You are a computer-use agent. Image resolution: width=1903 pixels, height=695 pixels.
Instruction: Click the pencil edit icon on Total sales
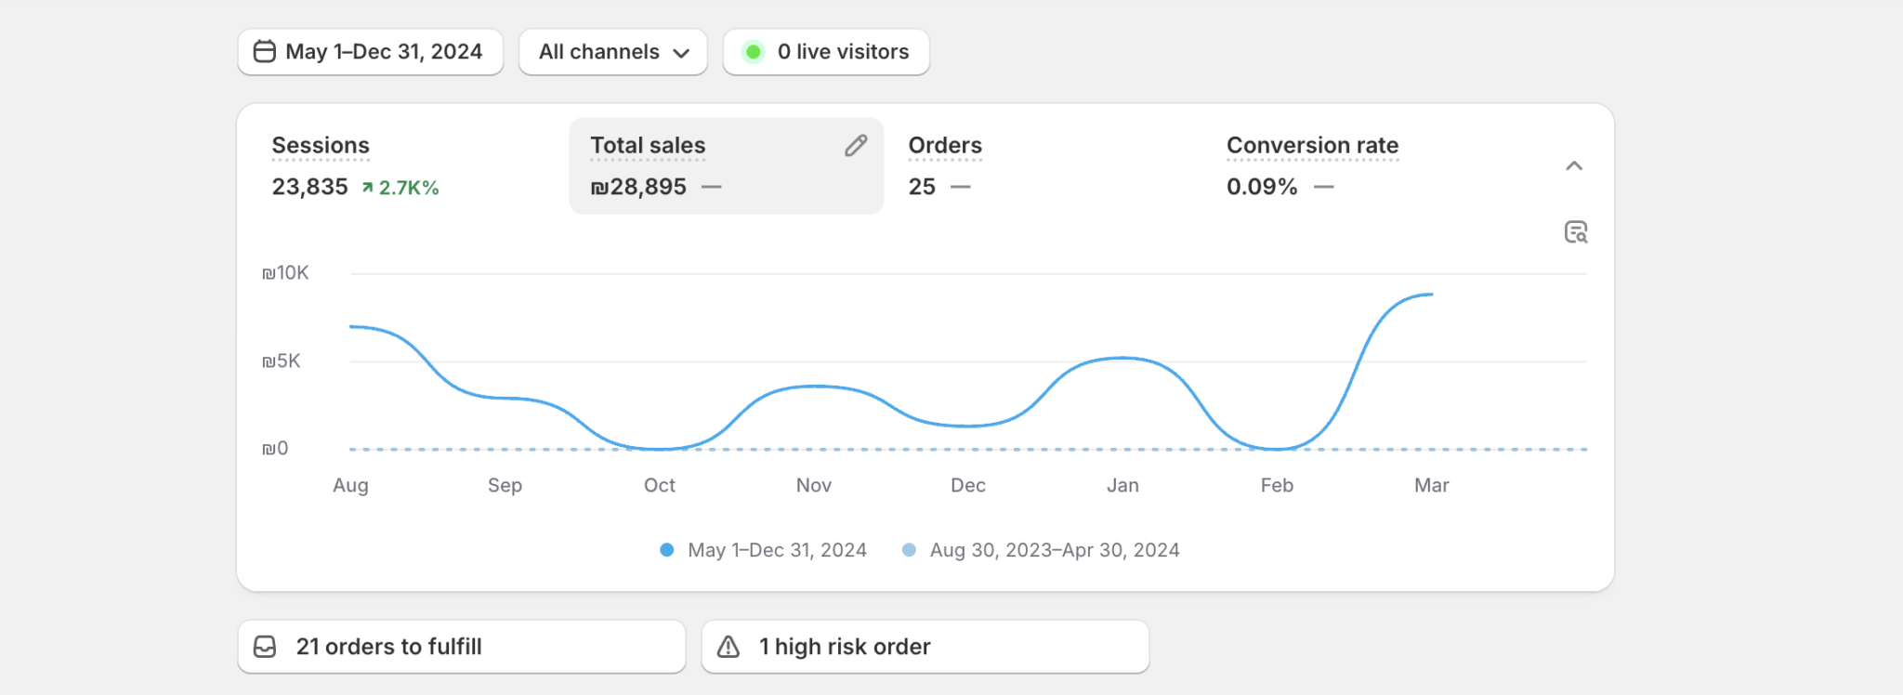[x=856, y=146]
